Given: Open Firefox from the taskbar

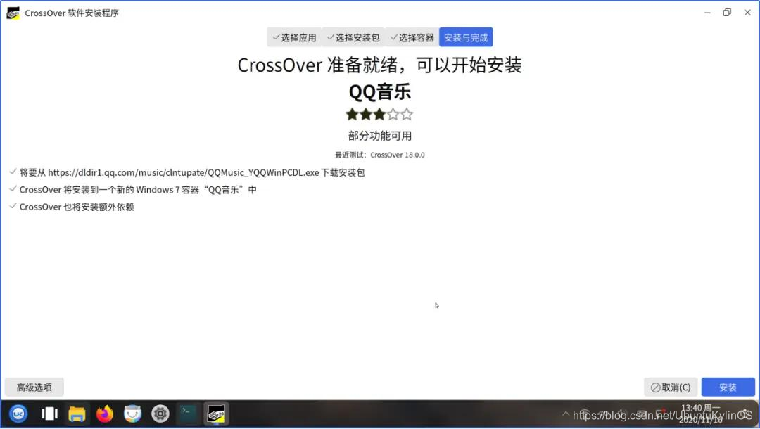Looking at the screenshot, I should tap(105, 414).
